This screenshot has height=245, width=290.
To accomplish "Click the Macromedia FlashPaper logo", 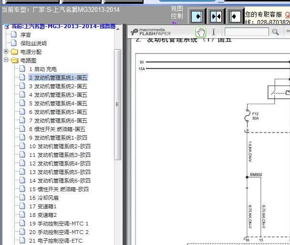I will pyautogui.click(x=151, y=32).
